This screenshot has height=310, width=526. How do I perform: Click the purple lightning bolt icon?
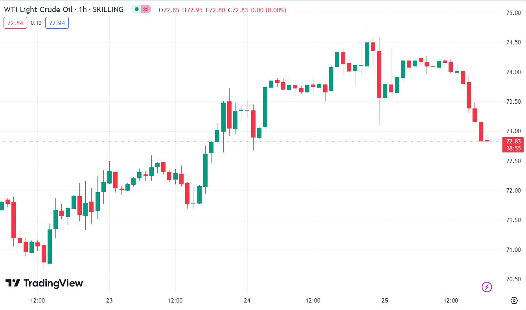tap(487, 287)
